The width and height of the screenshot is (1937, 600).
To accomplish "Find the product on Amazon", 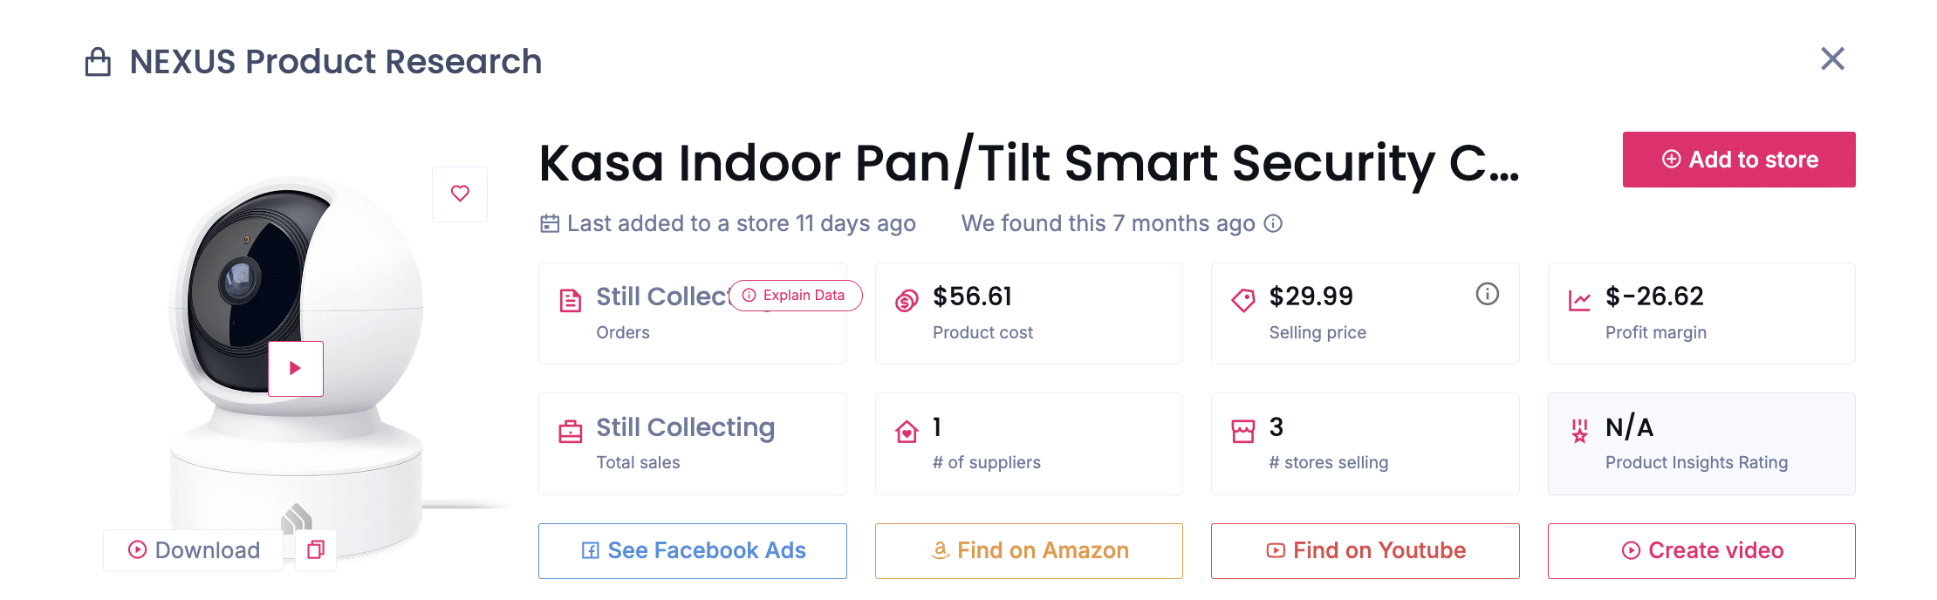I will pyautogui.click(x=1028, y=550).
